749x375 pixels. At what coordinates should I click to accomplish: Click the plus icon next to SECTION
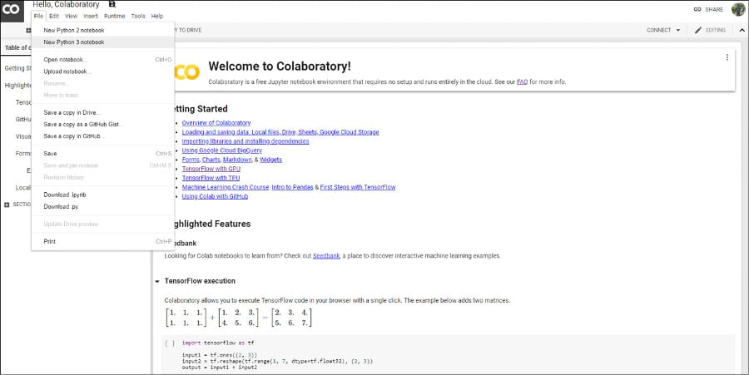pos(7,205)
